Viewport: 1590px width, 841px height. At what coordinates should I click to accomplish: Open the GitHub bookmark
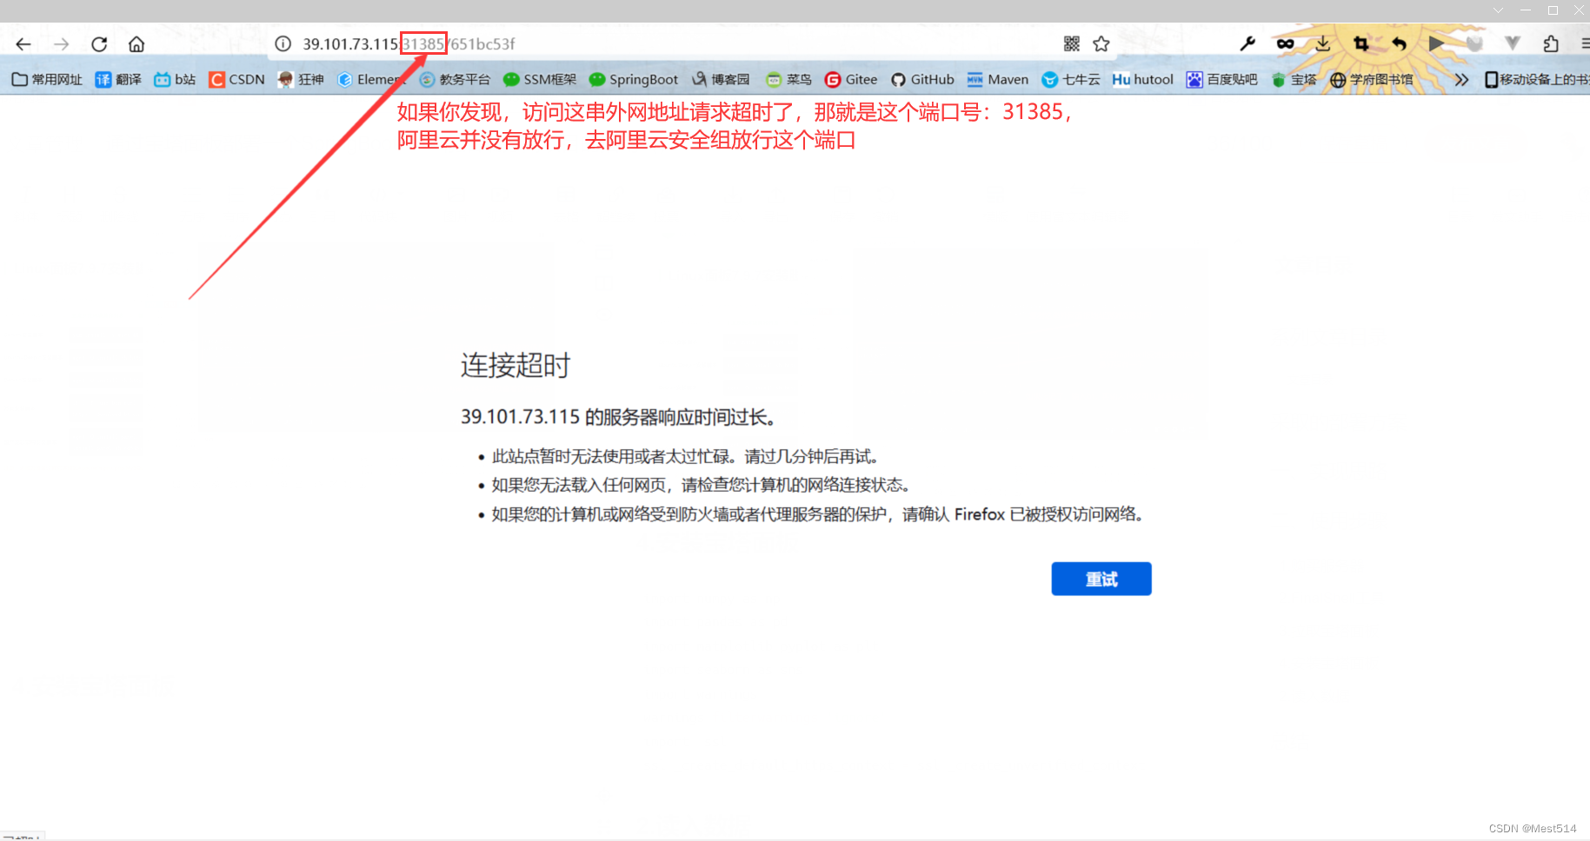(x=922, y=79)
